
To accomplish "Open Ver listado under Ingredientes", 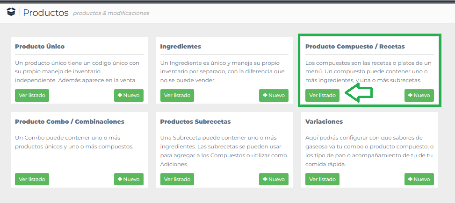I will tap(177, 95).
